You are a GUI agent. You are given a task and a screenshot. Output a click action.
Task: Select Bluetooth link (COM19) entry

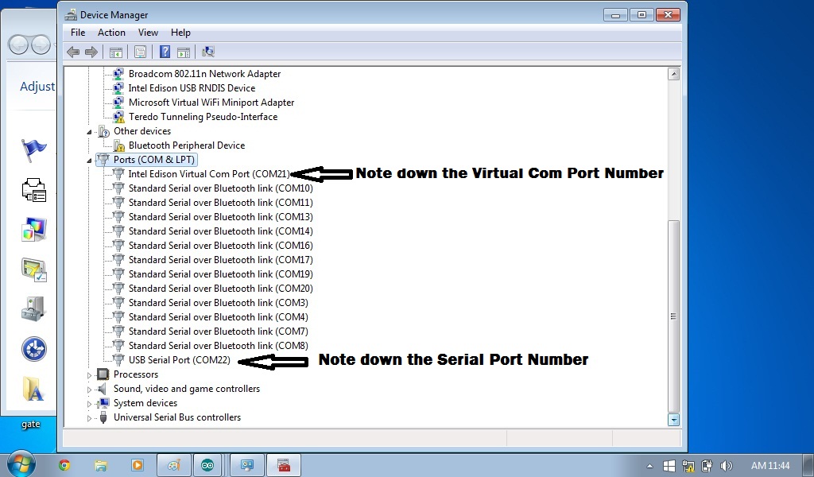[221, 274]
